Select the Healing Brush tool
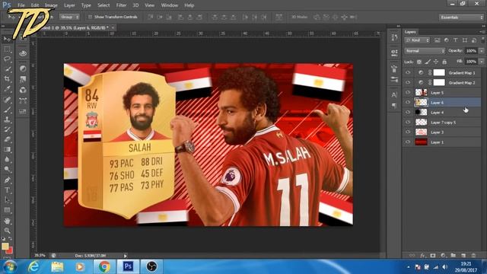 tap(7, 100)
